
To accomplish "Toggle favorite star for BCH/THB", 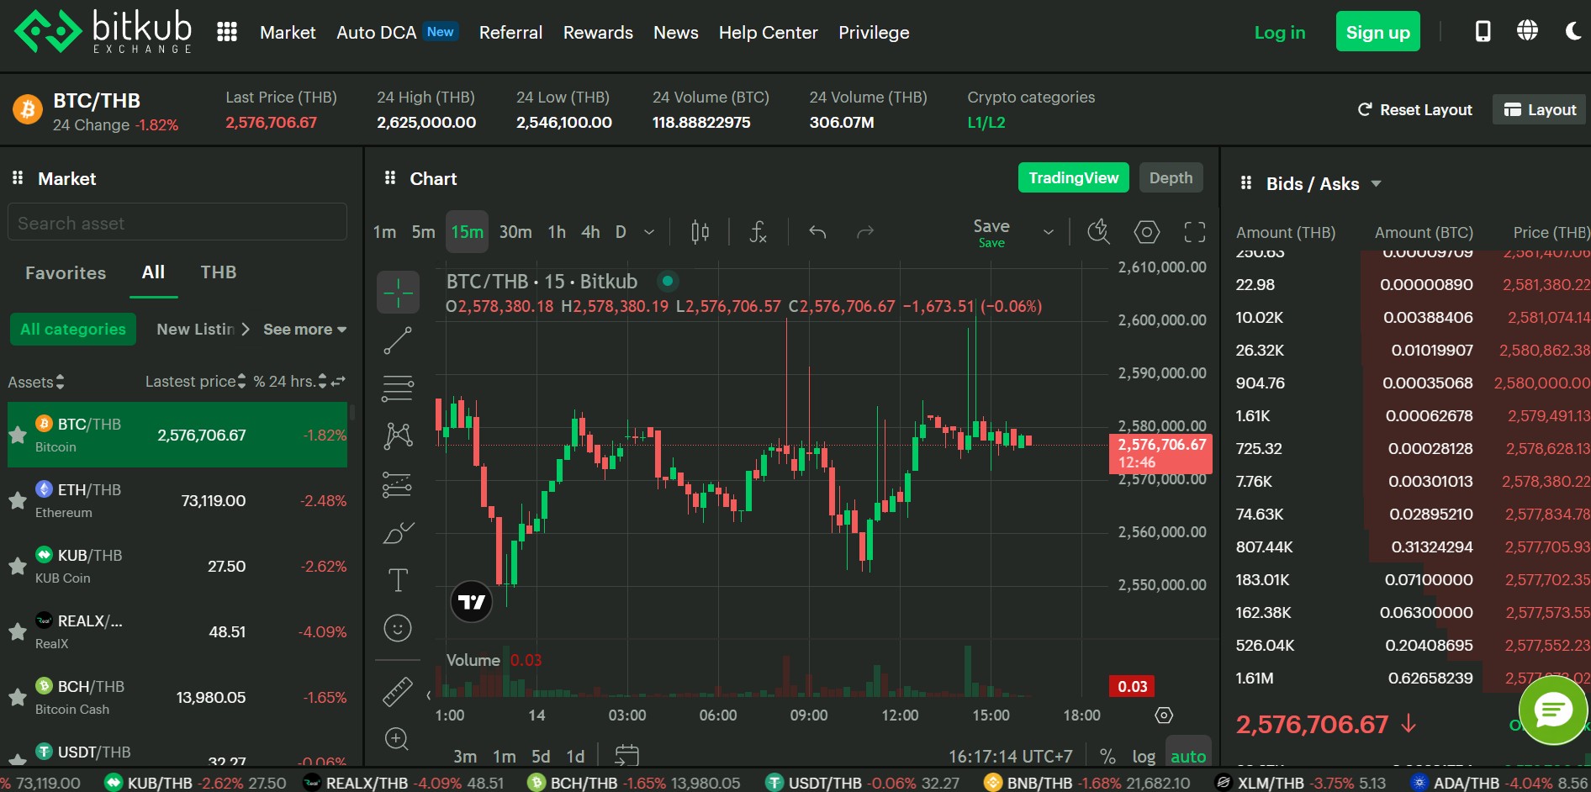I will [x=18, y=697].
